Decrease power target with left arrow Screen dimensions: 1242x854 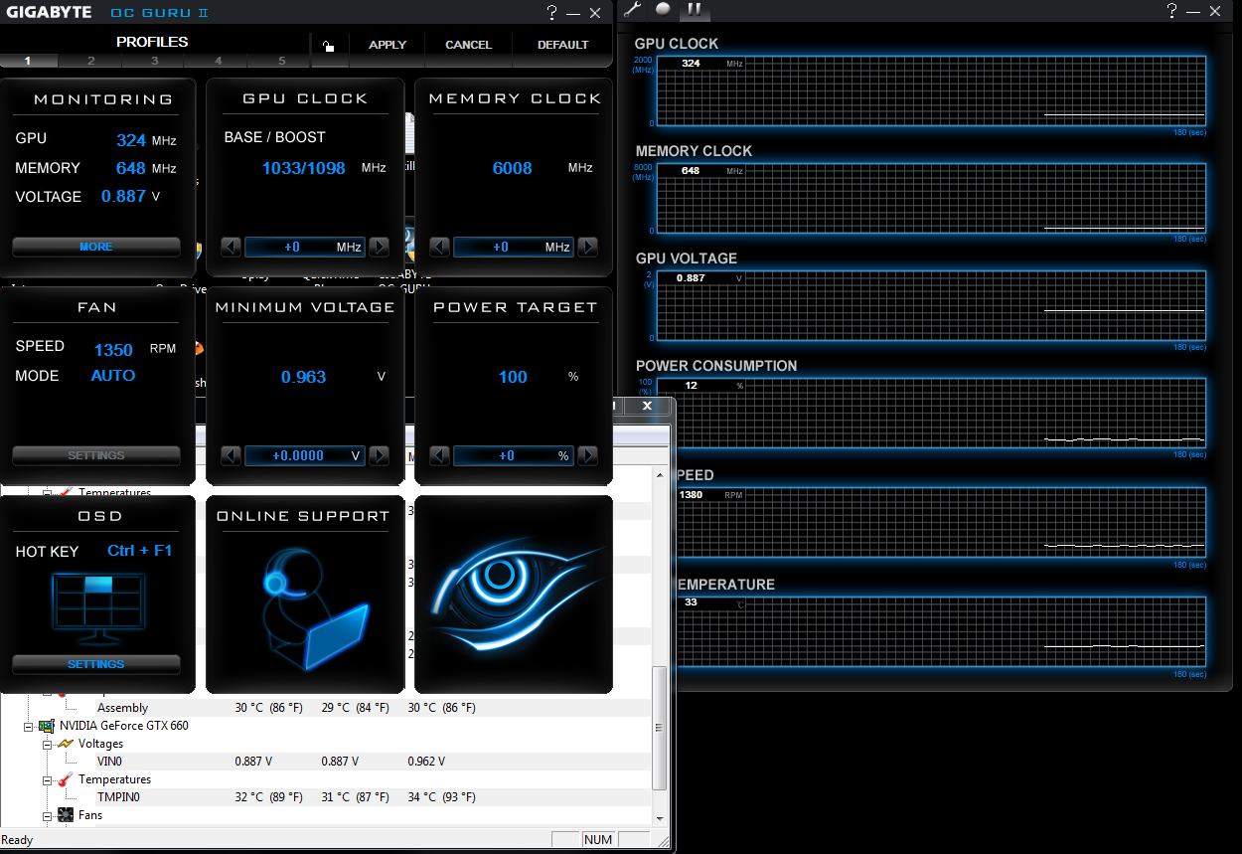[439, 455]
